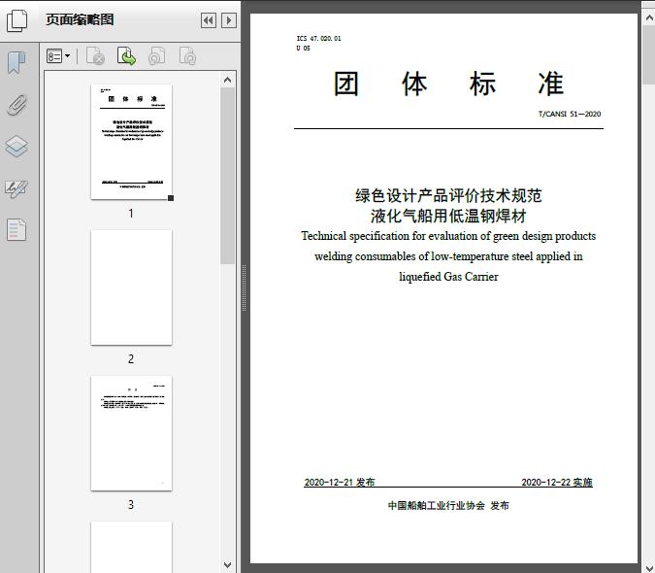This screenshot has height=573, width=655.
Task: Click the T/CANSI 51—2020 standard number
Action: 570,114
